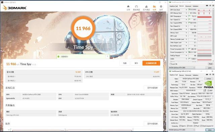Switch to Advanced tab in Sensors window
This screenshot has height=132, width=215.
click(188, 6)
